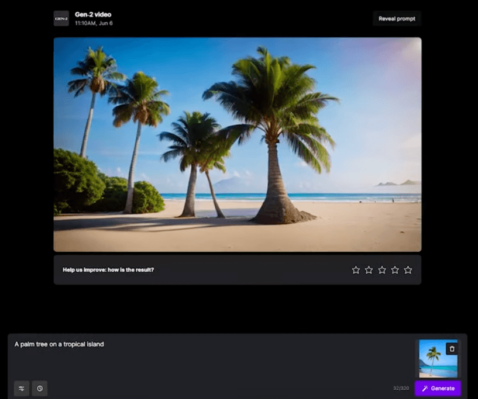Click the Gen-2 video title
The height and width of the screenshot is (399, 478).
coord(93,15)
